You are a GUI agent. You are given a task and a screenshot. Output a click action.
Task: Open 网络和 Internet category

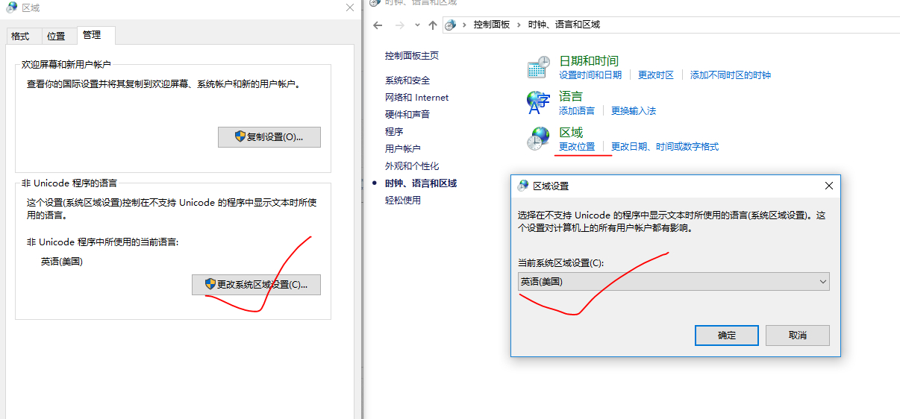pyautogui.click(x=417, y=98)
